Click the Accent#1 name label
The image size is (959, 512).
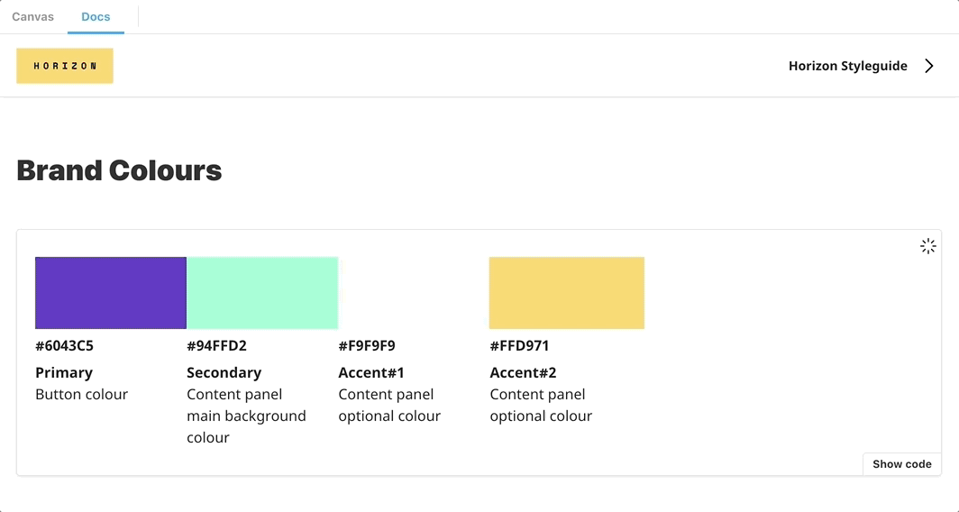371,372
